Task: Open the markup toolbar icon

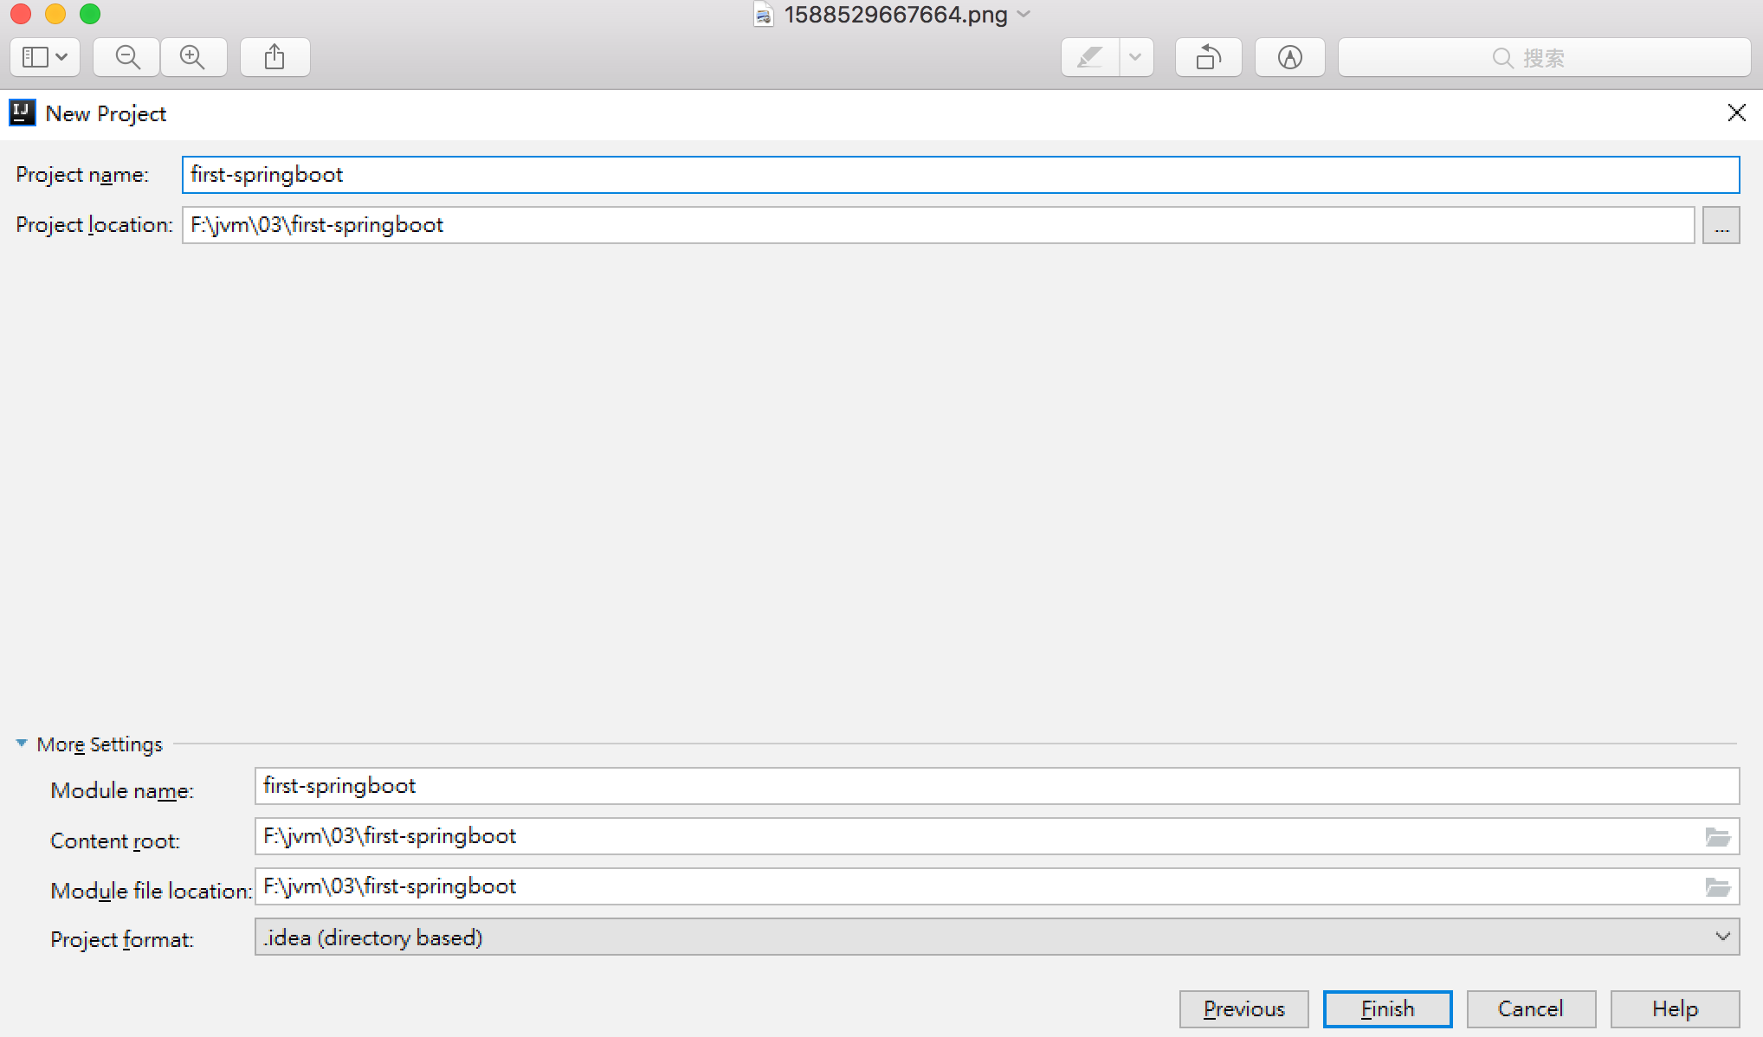Action: 1289,57
